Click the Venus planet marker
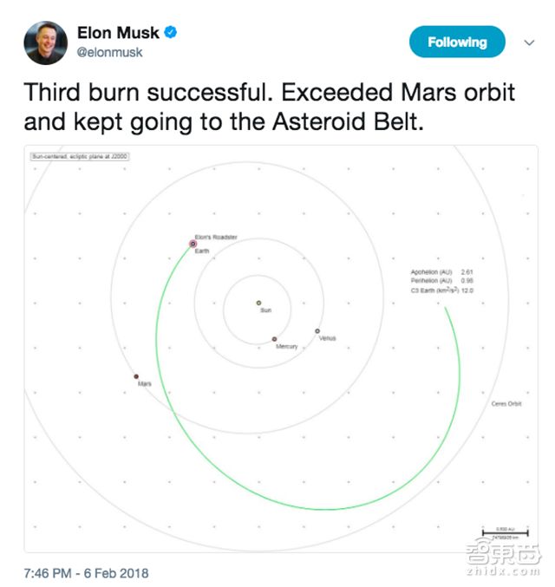 coord(317,331)
